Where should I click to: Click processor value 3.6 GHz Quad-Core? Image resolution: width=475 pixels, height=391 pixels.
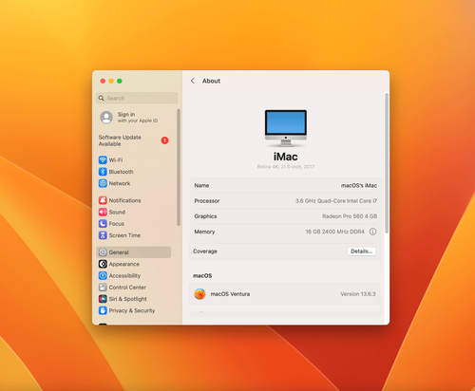[336, 201]
